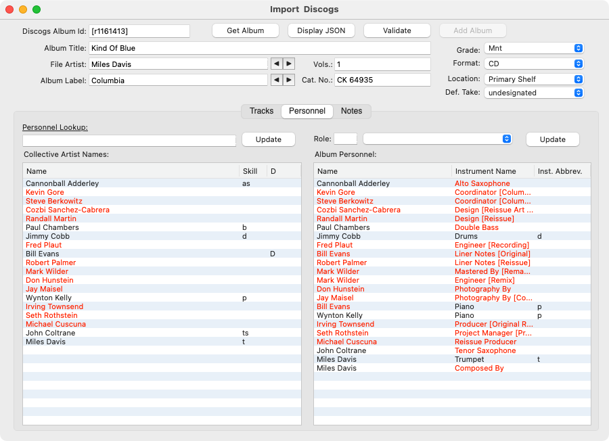Screen dimensions: 609x441
Task: Click the File Artist field
Action: click(179, 64)
